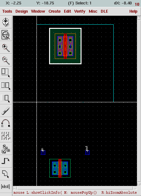Open the Tools menu
This screenshot has height=196, width=141.
pyautogui.click(x=7, y=11)
